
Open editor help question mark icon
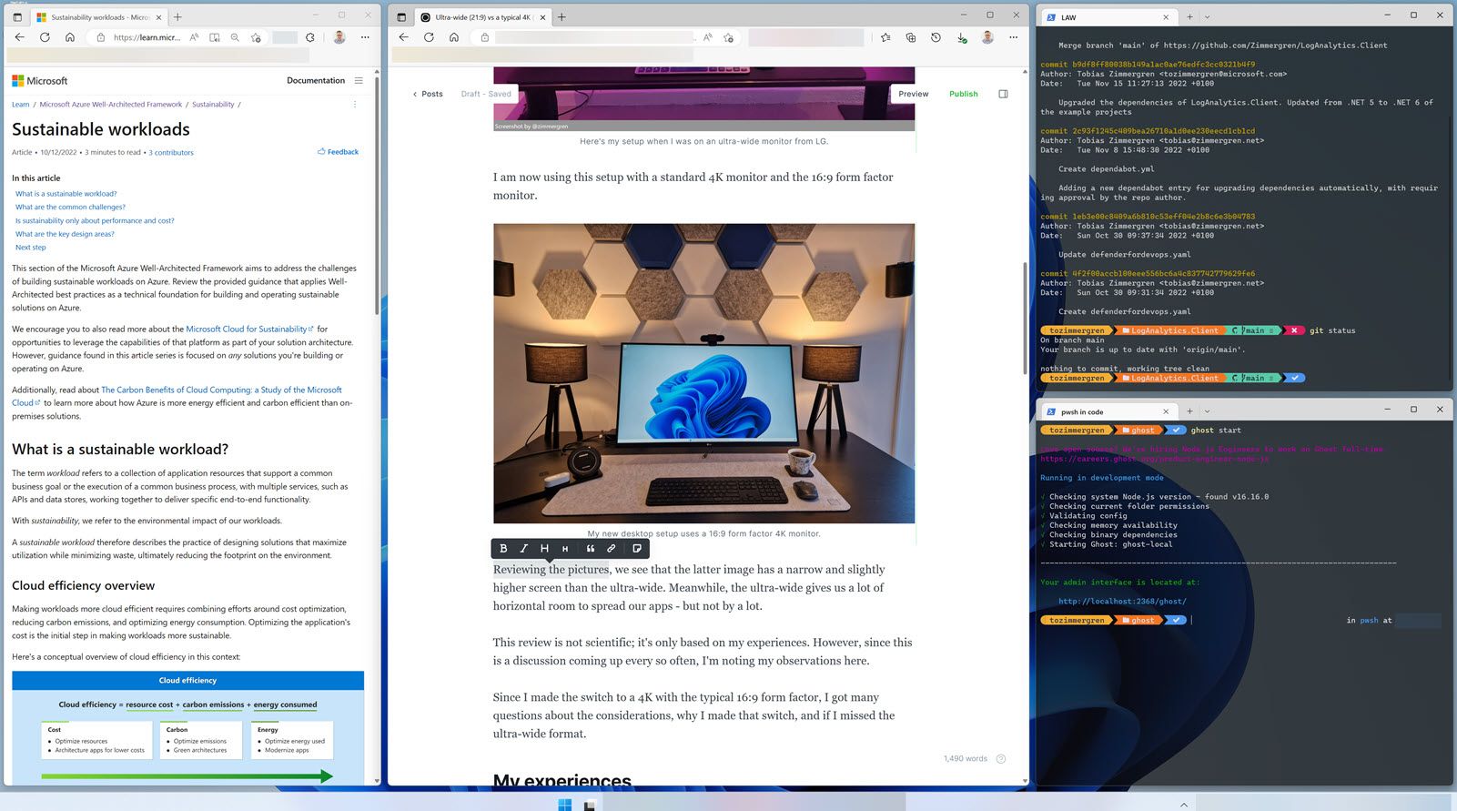pyautogui.click(x=1001, y=759)
